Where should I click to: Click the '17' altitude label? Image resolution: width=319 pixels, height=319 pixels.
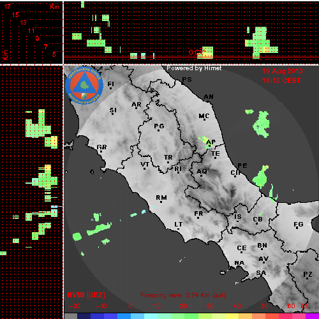click(x=8, y=6)
